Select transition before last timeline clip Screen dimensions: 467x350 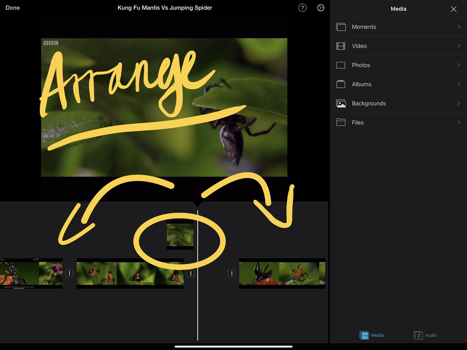click(x=232, y=273)
